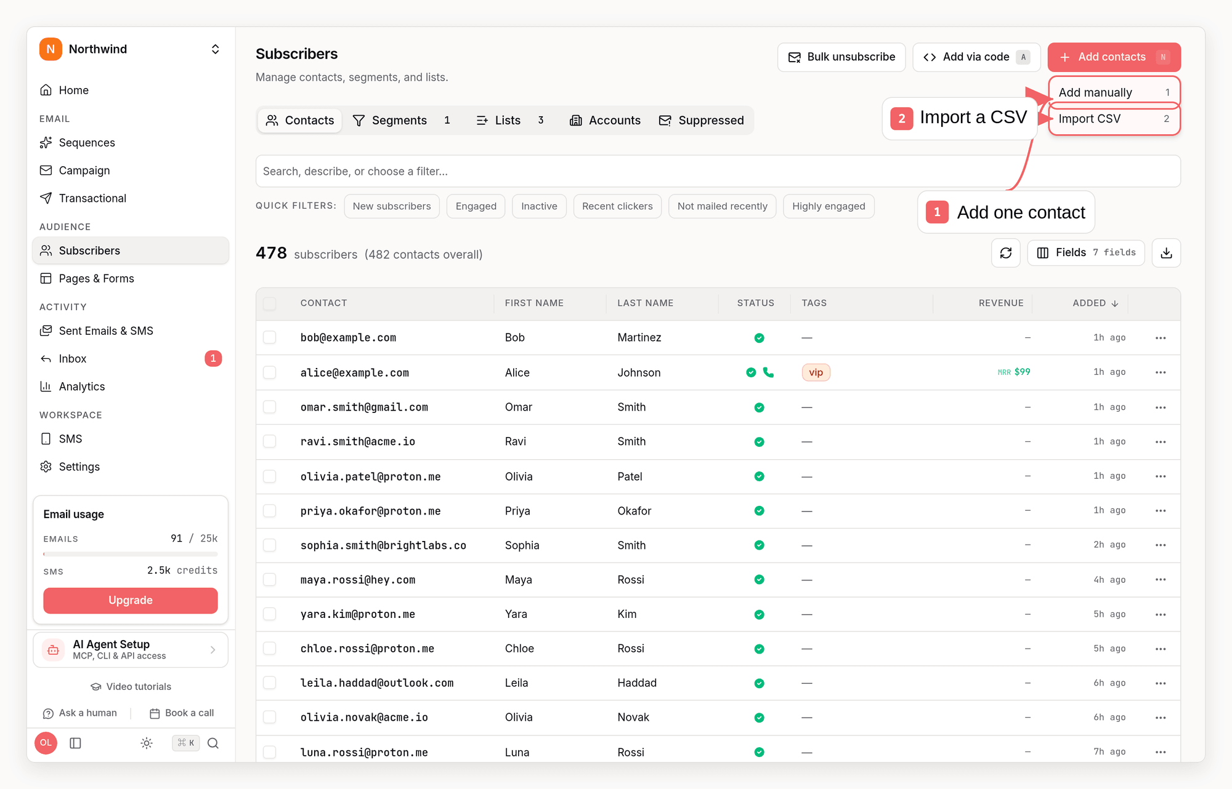Open the Video tutorials link
Screen dimensions: 1232x789
coord(131,687)
